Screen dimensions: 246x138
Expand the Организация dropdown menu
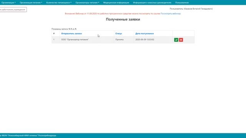click(8, 3)
